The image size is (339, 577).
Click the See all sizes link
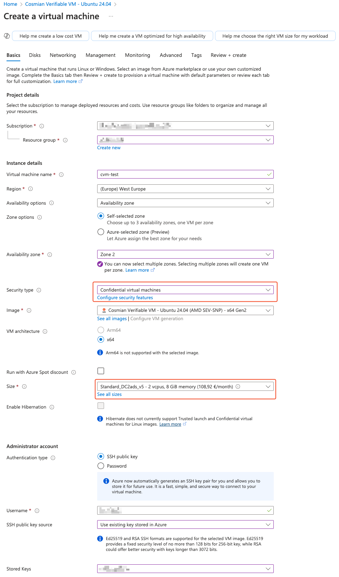(109, 394)
